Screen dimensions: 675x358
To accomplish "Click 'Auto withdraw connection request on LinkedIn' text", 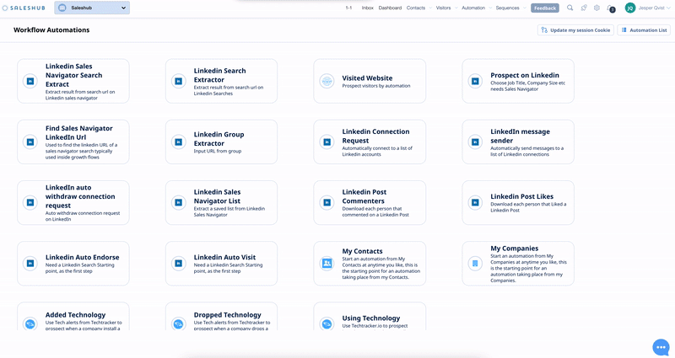I will pos(83,216).
